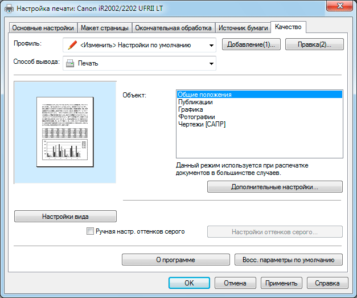Click the Настройки вида button
The width and height of the screenshot is (357, 298).
pyautogui.click(x=65, y=216)
